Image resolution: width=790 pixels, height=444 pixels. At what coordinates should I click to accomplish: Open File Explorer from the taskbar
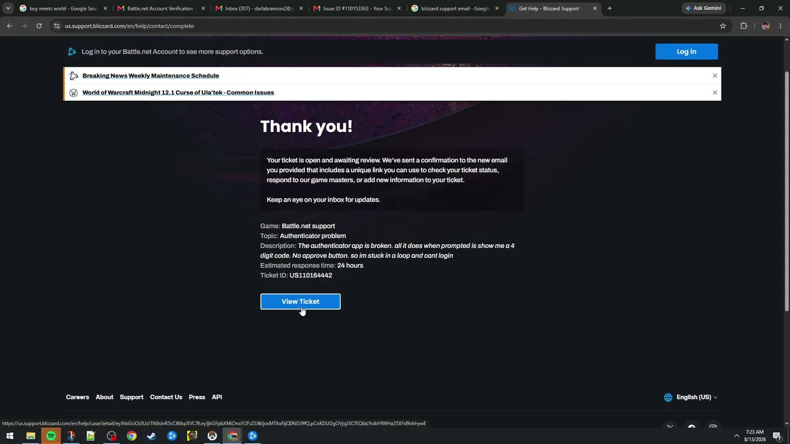pyautogui.click(x=30, y=436)
